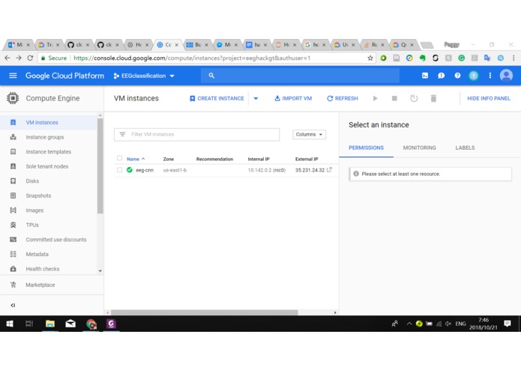Open Snapshots in the sidebar
The height and width of the screenshot is (370, 521).
[49, 195]
